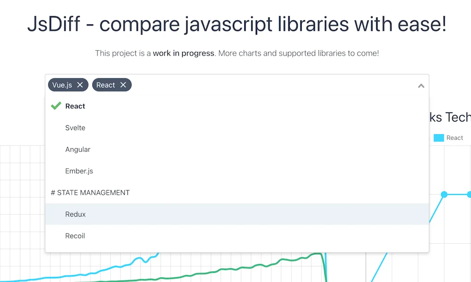Toggle the React legend color swatch
471x282 pixels.
[438, 138]
